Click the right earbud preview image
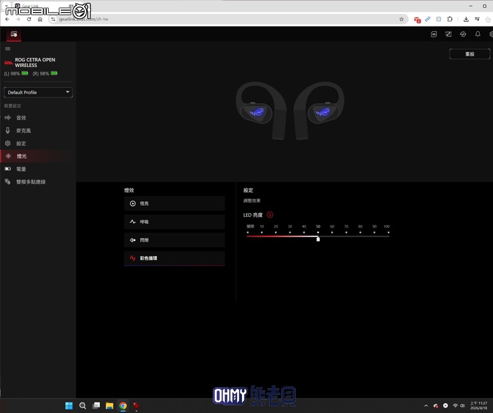493x413 pixels. [x=319, y=111]
